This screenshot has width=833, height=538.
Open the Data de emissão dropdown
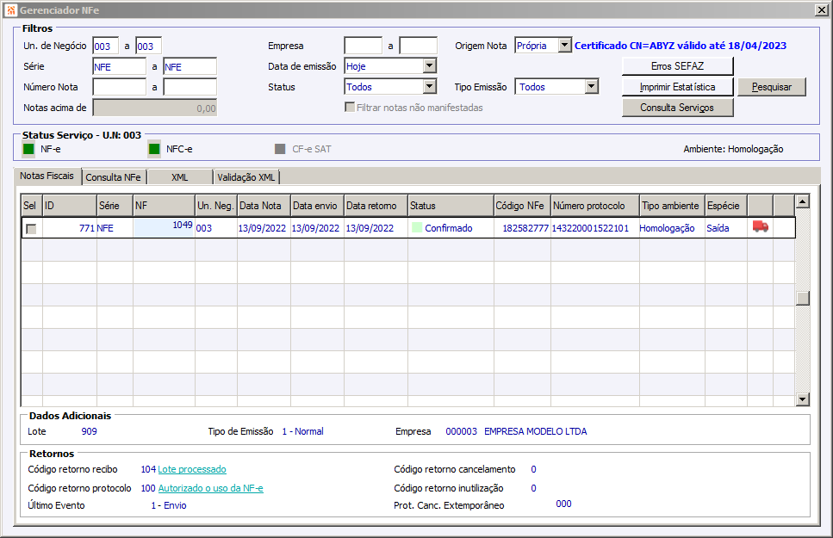(429, 65)
